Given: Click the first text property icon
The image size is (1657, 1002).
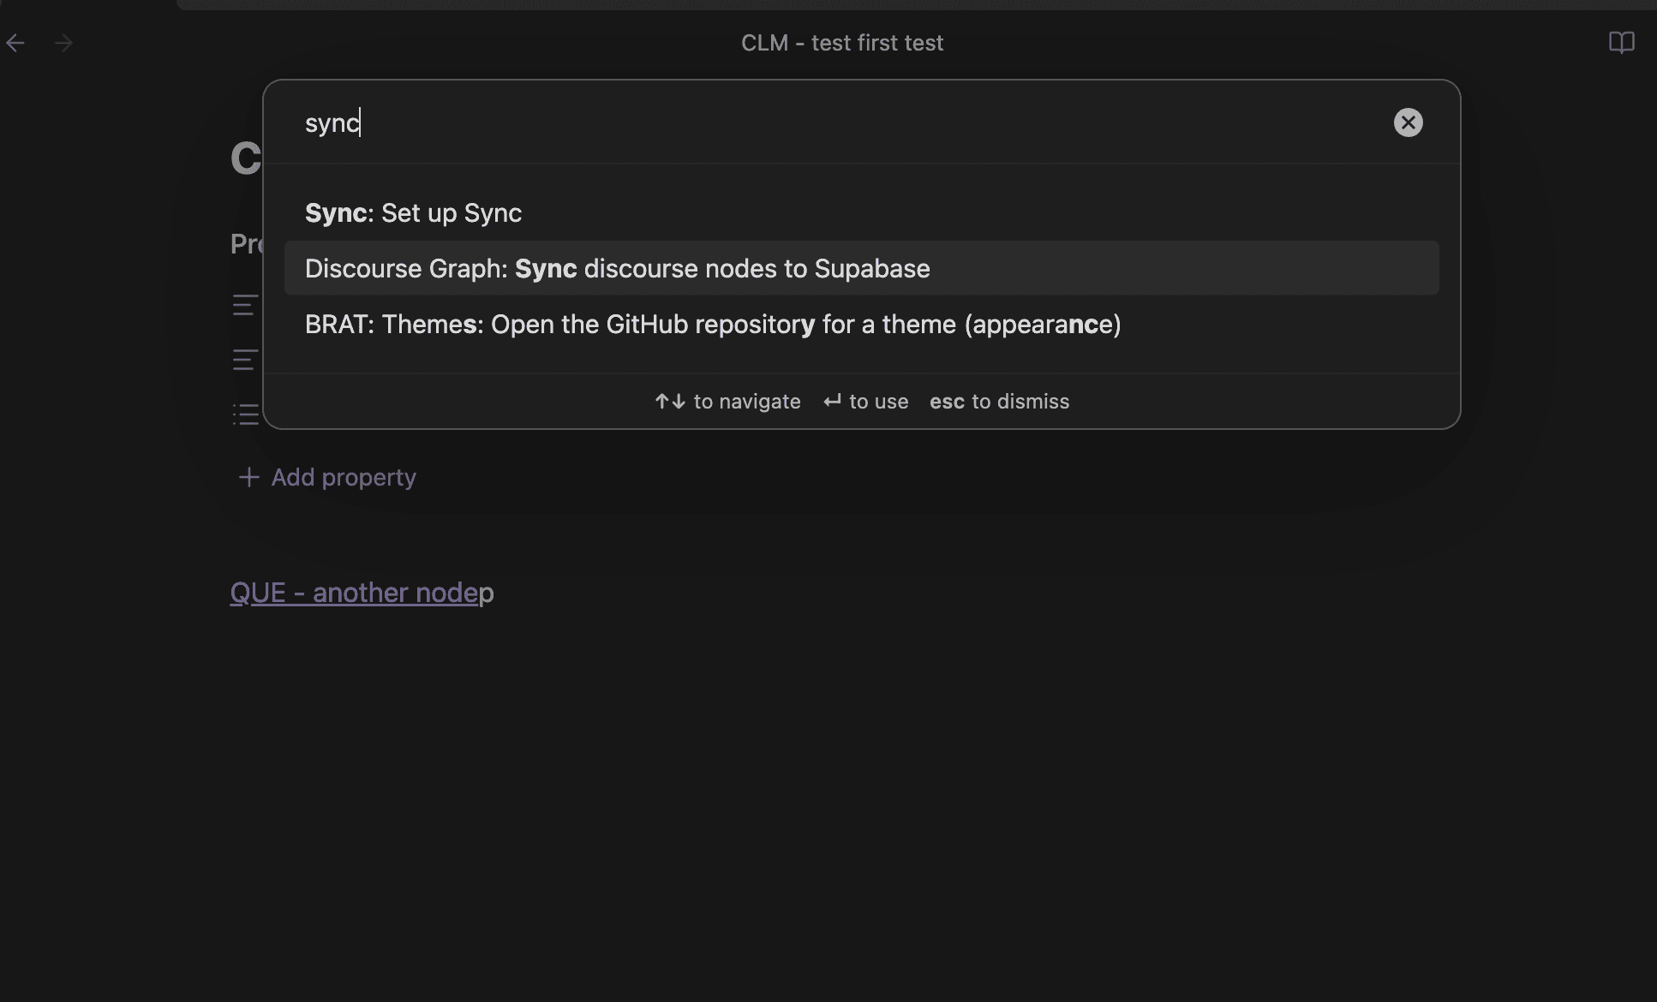Looking at the screenshot, I should (x=245, y=305).
